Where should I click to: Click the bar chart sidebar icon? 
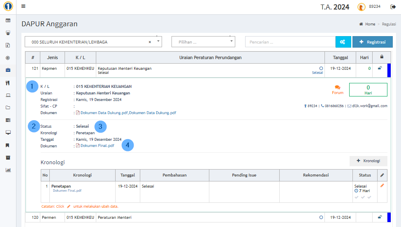(x=8, y=170)
